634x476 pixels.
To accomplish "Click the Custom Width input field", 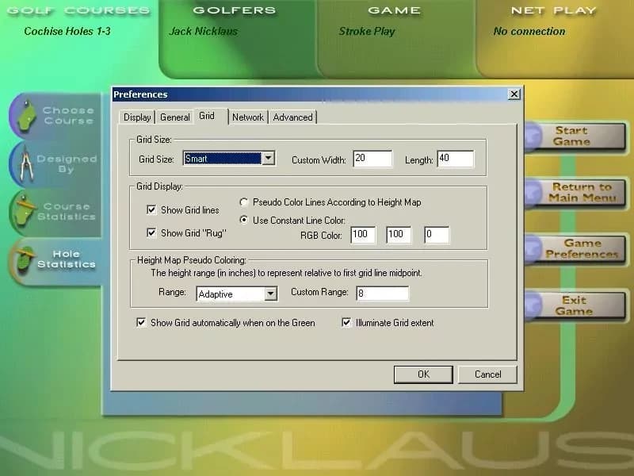I will click(x=372, y=159).
